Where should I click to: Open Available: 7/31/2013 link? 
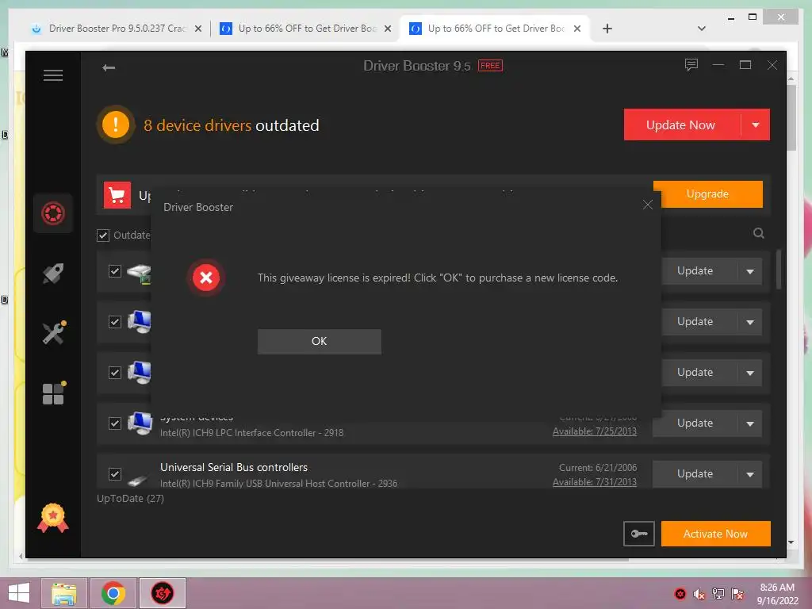[595, 482]
